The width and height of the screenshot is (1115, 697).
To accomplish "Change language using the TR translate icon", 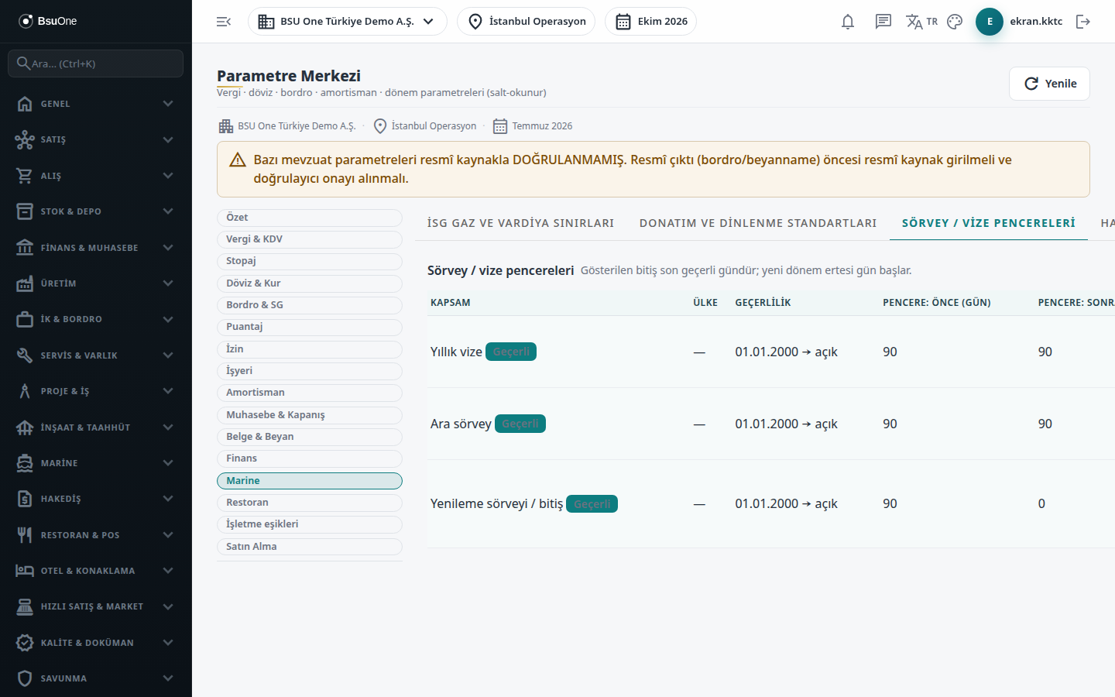I will (x=921, y=22).
